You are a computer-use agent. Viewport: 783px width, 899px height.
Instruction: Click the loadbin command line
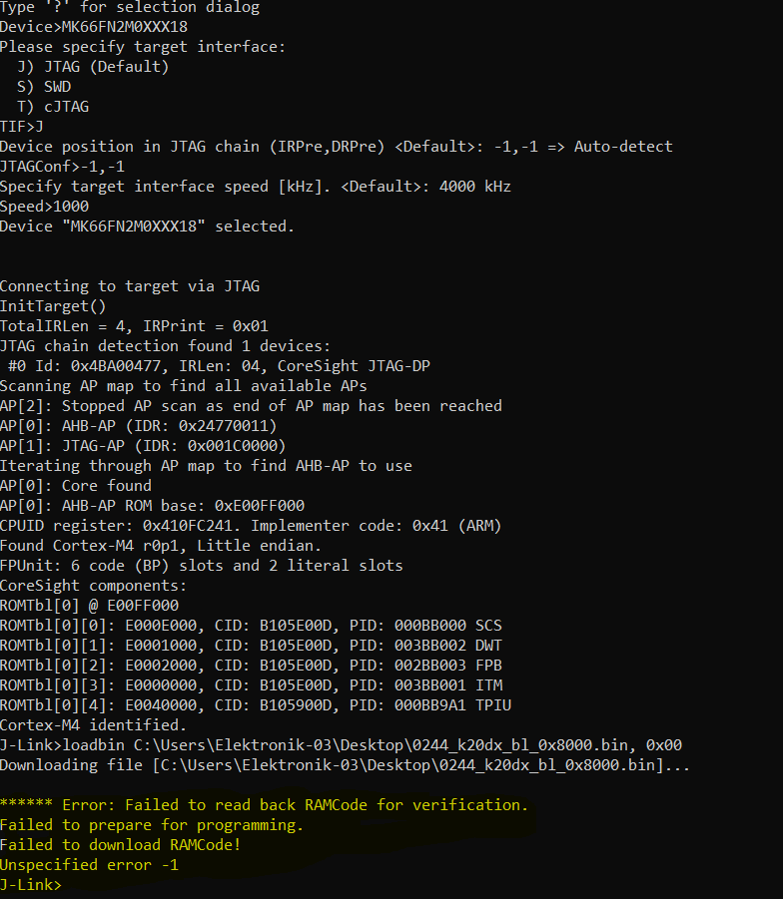point(341,745)
